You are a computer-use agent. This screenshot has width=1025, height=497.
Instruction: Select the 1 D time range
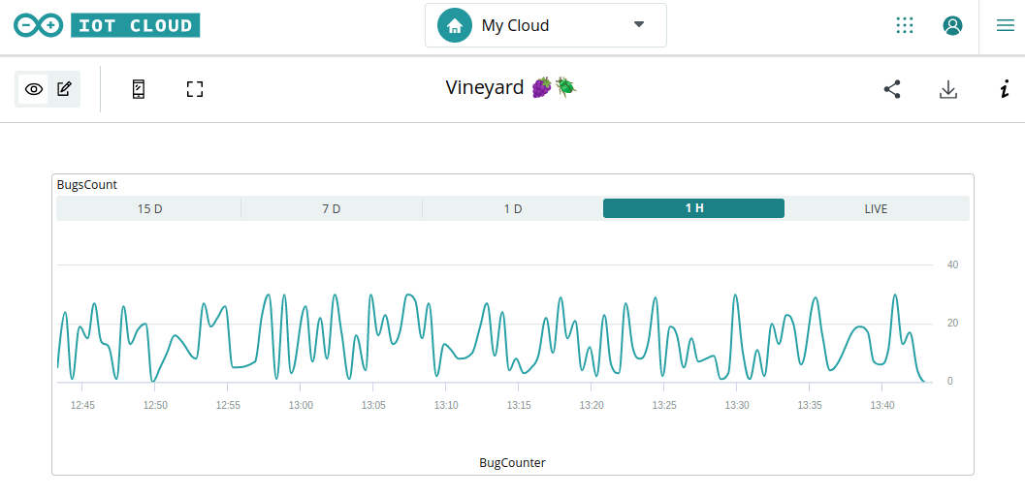coord(513,208)
